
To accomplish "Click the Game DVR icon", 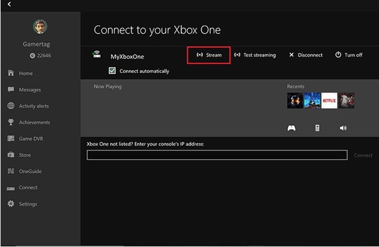I will 11,139.
